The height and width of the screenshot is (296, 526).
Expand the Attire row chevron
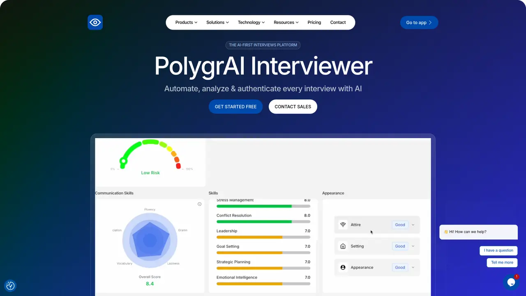click(413, 225)
